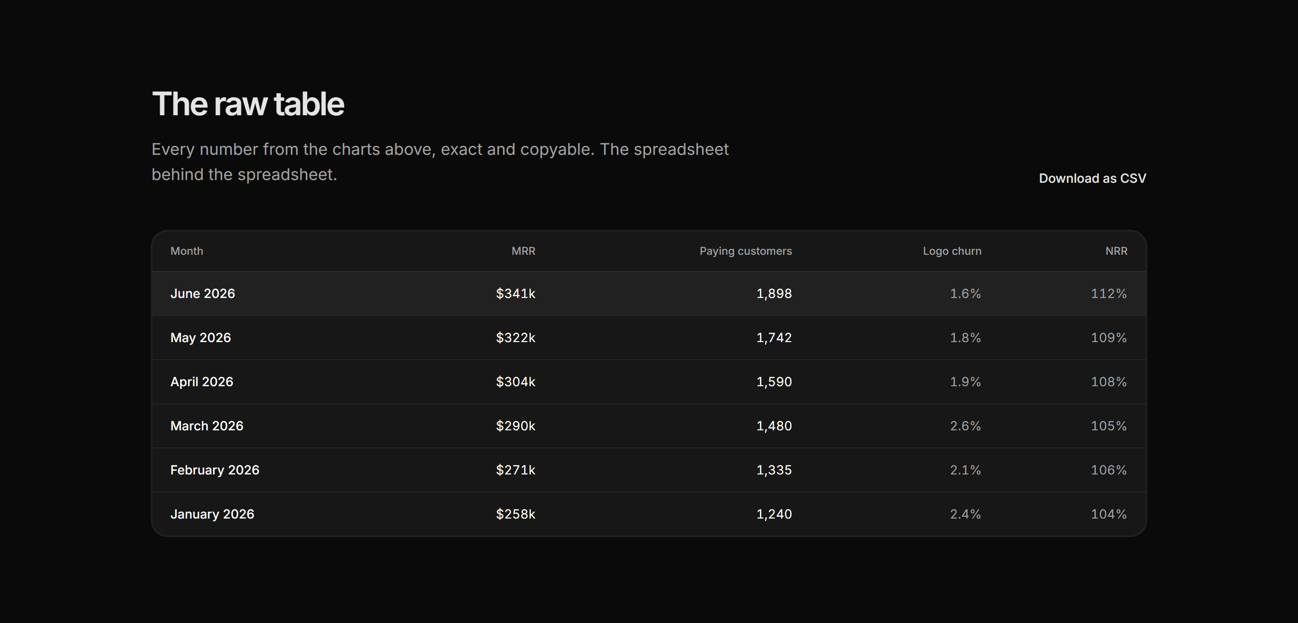Click the 1,742 paying customers value
Viewport: 1298px width, 623px height.
coord(774,338)
